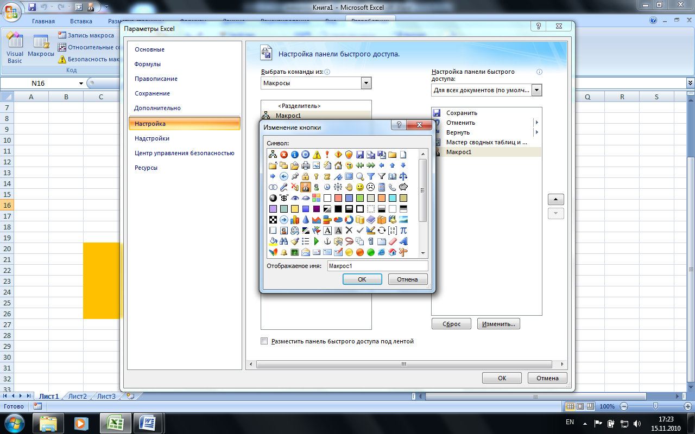Screen dimensions: 695x434
Task: Open the Главная ribbon tab
Action: (x=43, y=21)
